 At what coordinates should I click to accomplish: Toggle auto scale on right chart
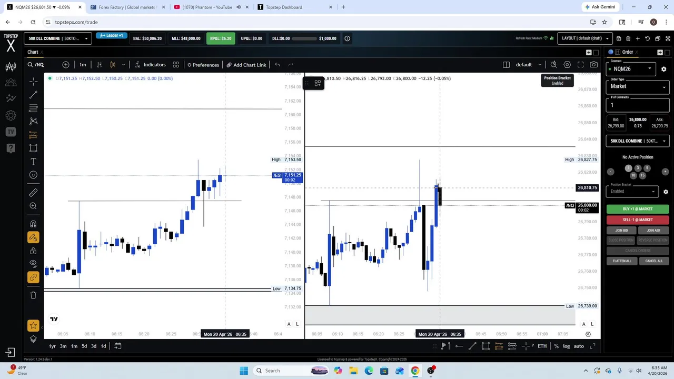point(578,346)
